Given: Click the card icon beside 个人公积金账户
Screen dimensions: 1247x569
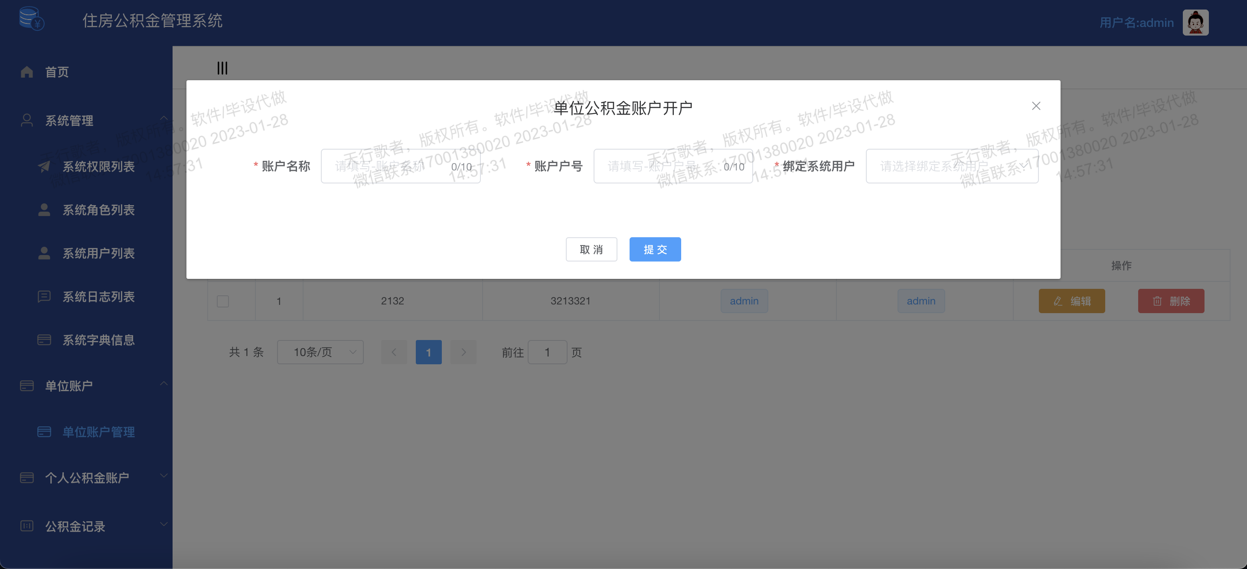Looking at the screenshot, I should coord(27,477).
